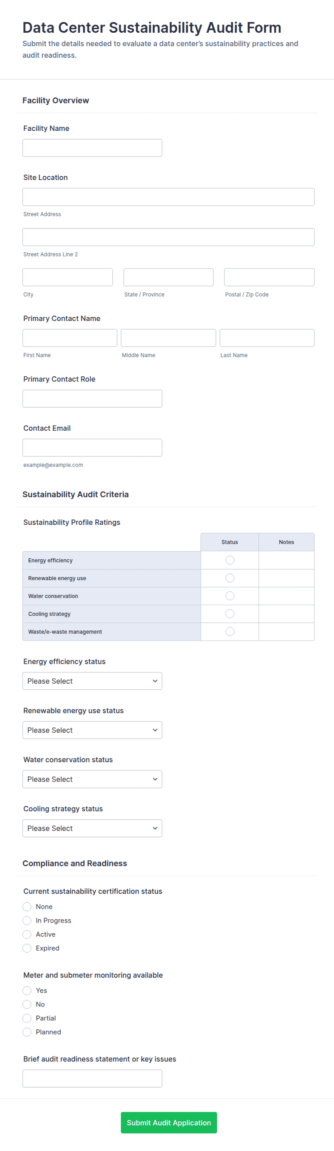Select Partial for meter monitoring
This screenshot has height=1151, width=334.
27,1018
